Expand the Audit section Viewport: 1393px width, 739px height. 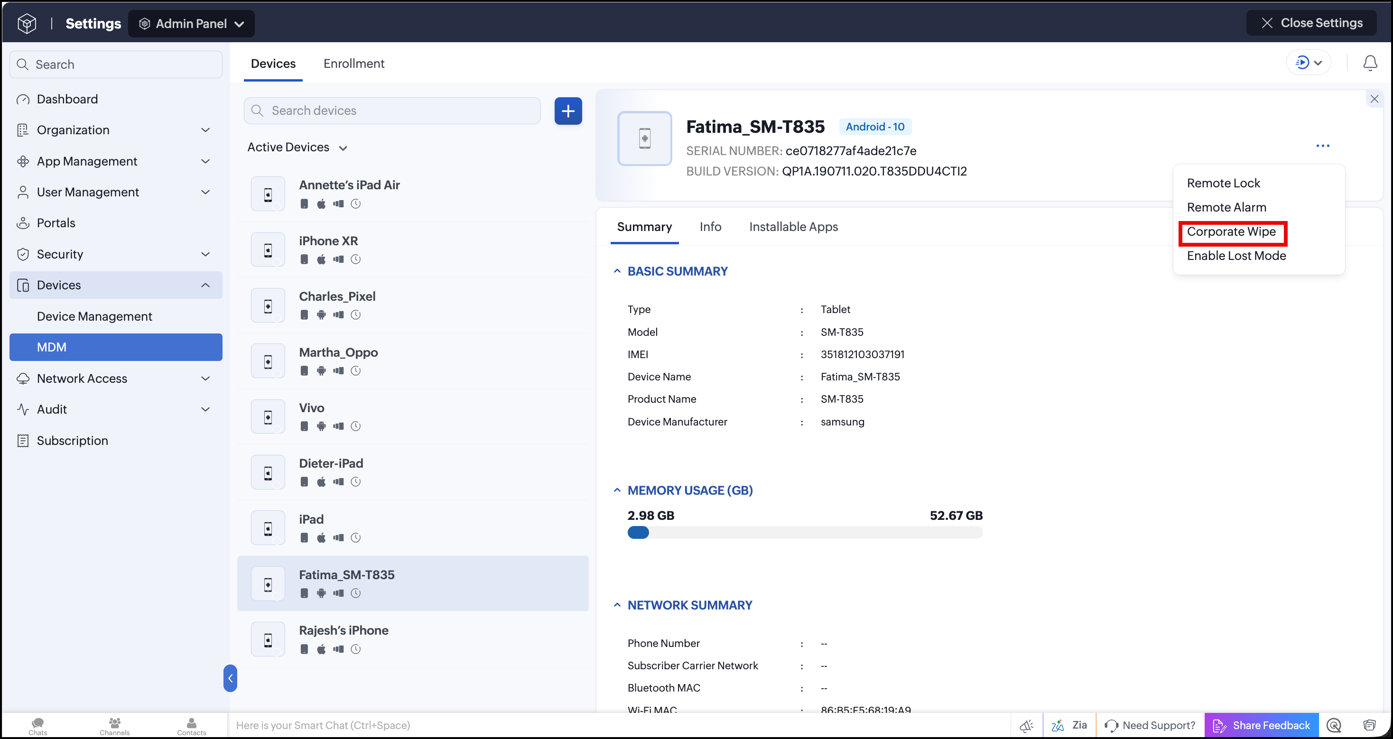coord(205,409)
